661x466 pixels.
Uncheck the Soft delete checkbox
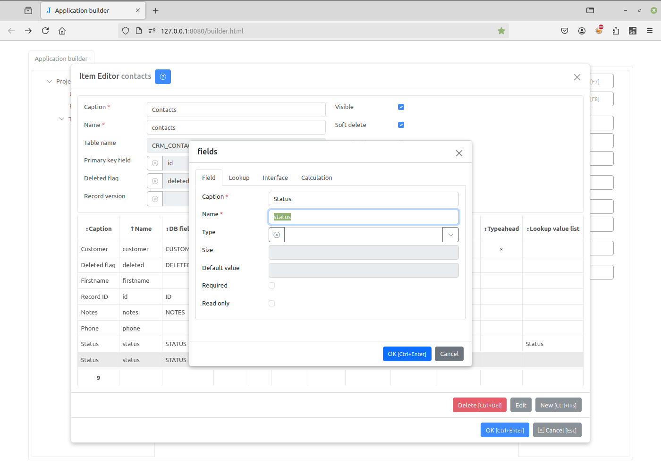pos(401,125)
